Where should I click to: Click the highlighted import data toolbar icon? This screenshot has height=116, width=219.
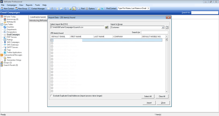pyautogui.click(x=74, y=9)
